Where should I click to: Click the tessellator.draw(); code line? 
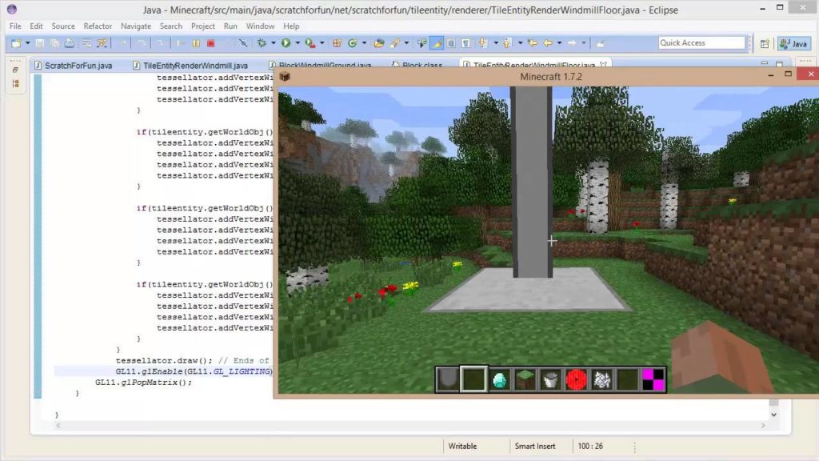(x=164, y=361)
